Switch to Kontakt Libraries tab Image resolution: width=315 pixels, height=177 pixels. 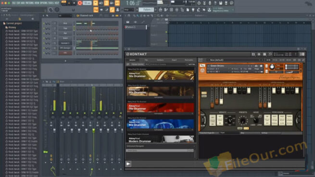[x=132, y=60]
